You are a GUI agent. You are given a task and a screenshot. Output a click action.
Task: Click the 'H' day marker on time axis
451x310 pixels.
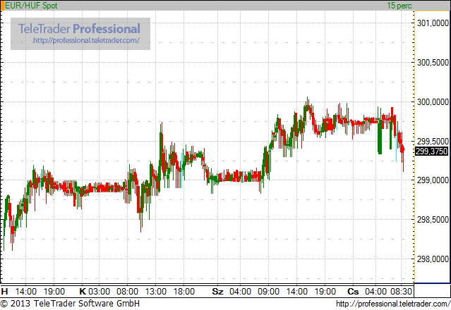(x=4, y=292)
